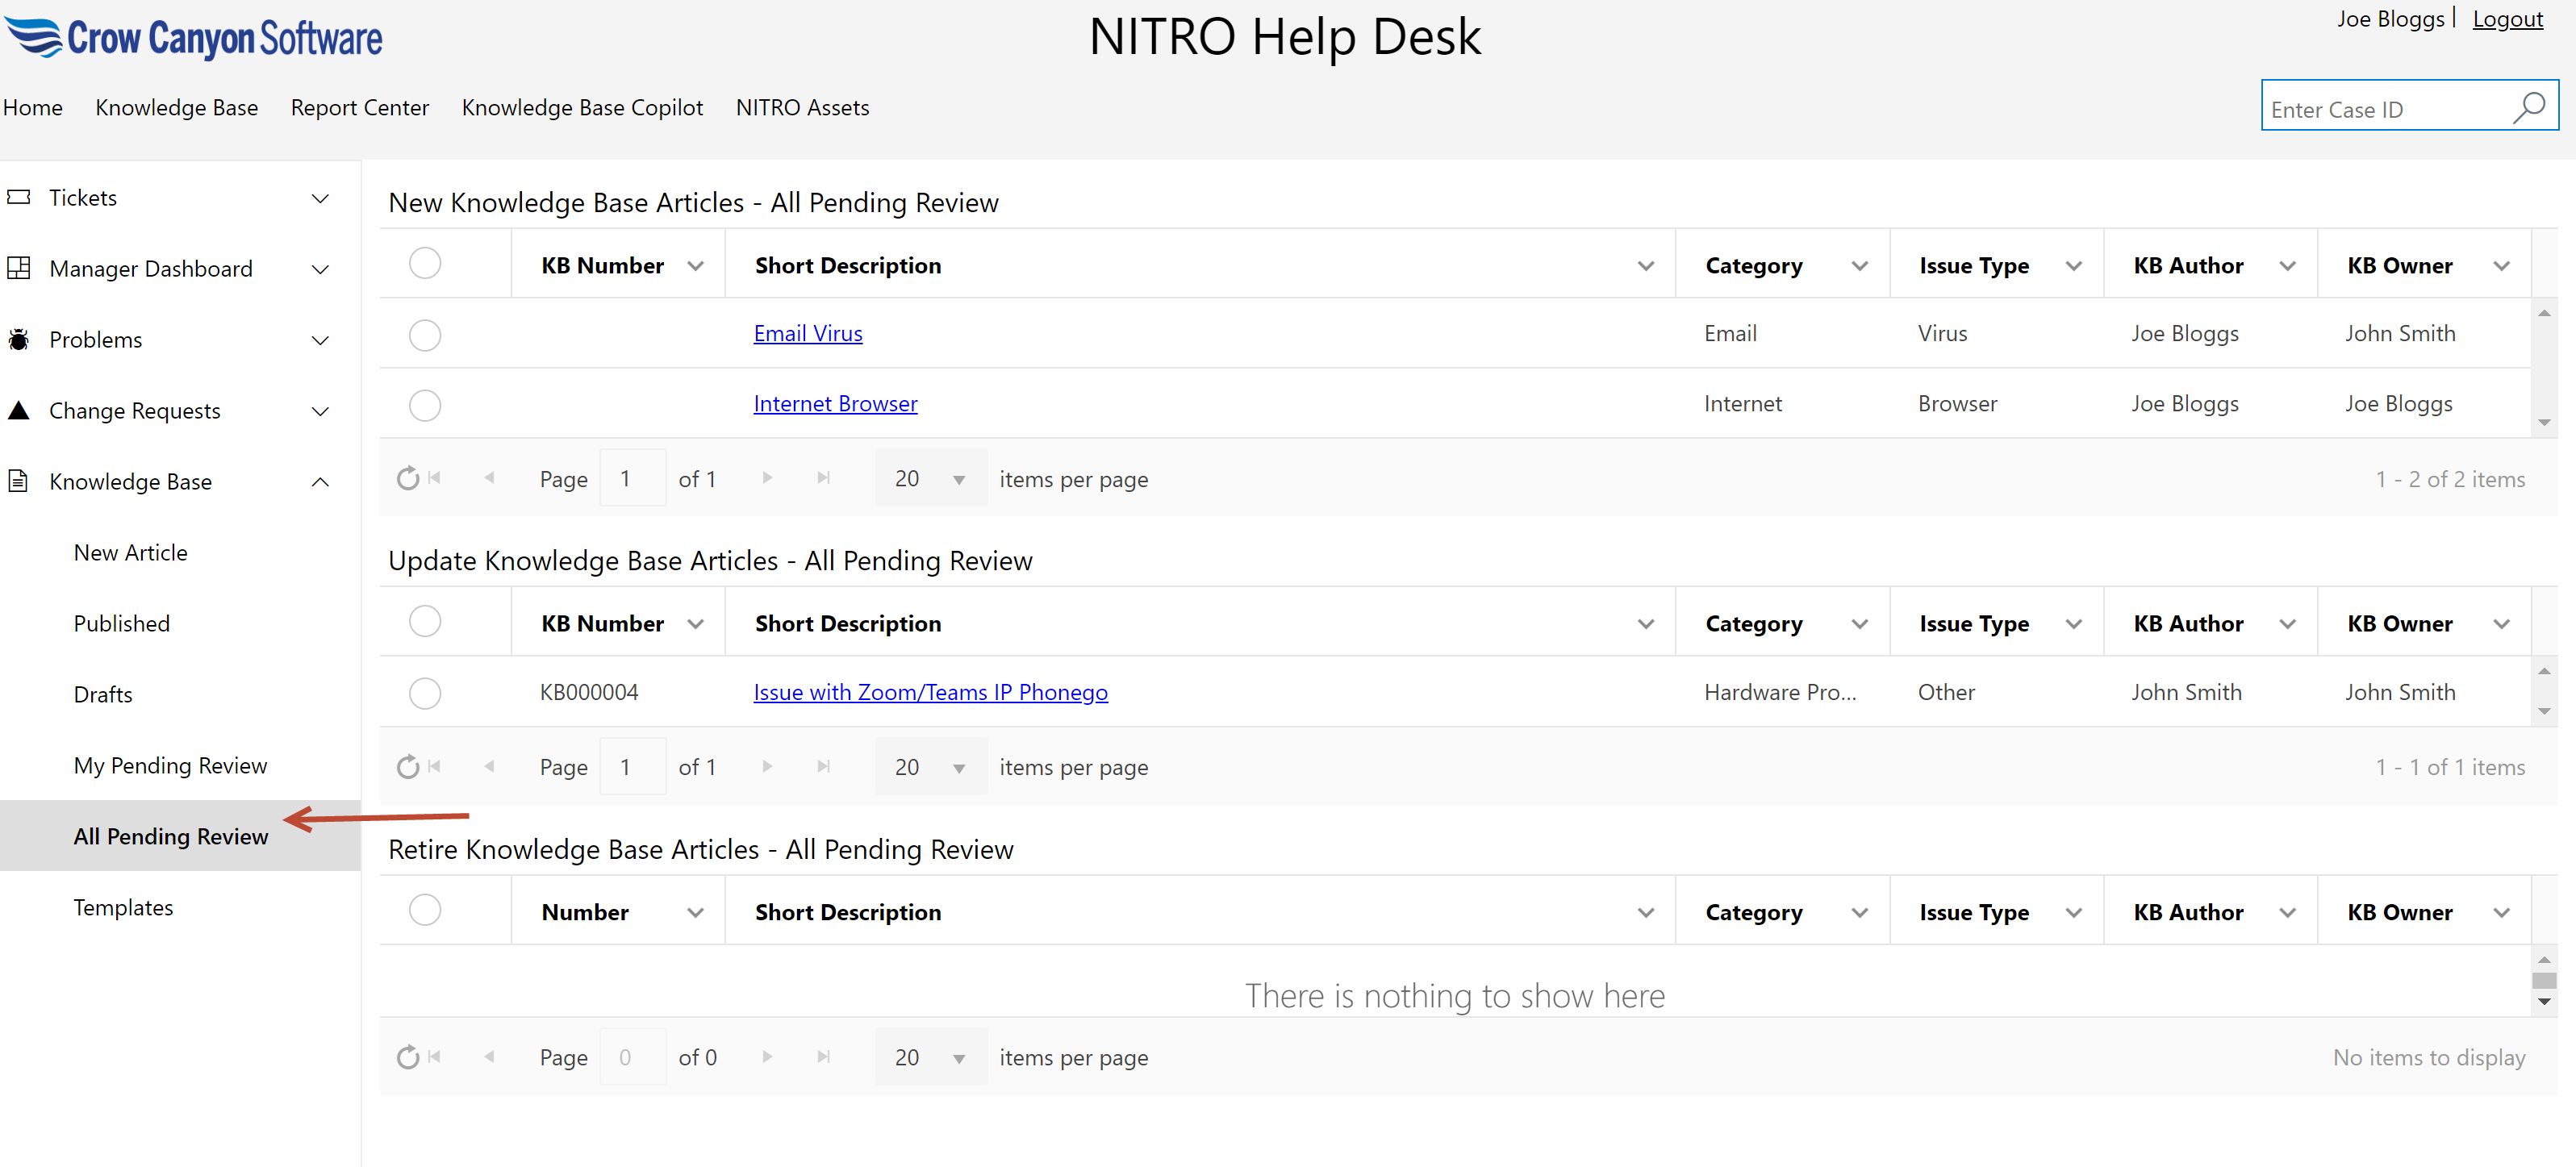The width and height of the screenshot is (2576, 1167).
Task: Open the NITRO Assets menu item
Action: 802,107
